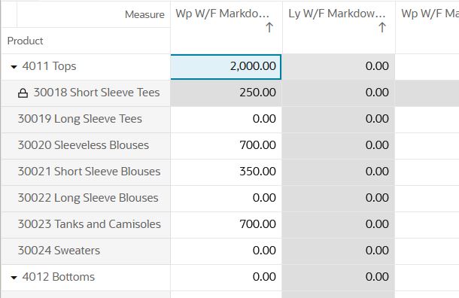This screenshot has height=298, width=459.
Task: Select the 2,000.00 cell for Tops
Action: click(x=226, y=67)
